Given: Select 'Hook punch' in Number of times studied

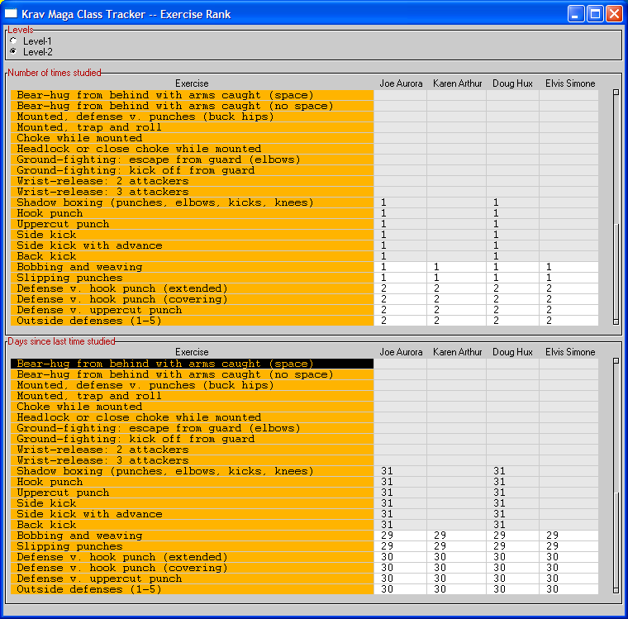Looking at the screenshot, I should [x=192, y=213].
